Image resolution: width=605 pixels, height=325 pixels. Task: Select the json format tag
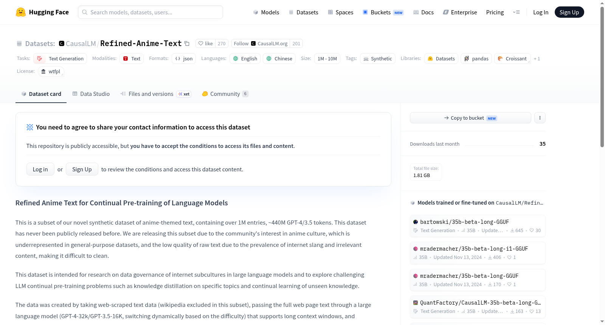(184, 59)
